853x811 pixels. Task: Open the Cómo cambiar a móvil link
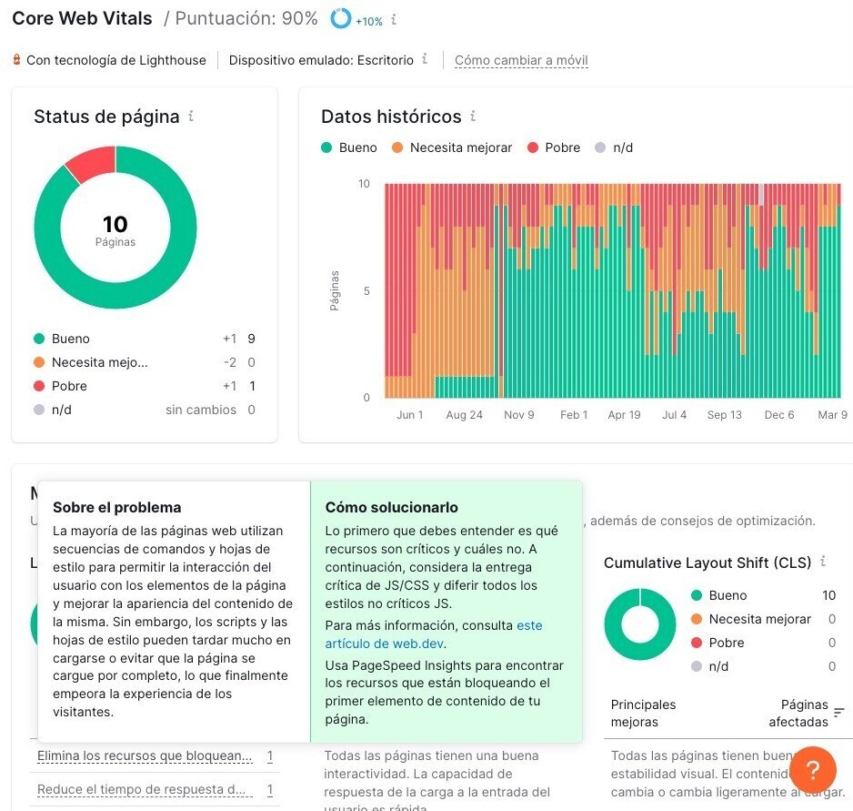[x=520, y=59]
